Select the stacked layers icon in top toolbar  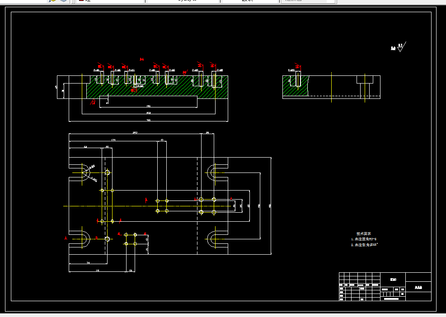pyautogui.click(x=63, y=1)
